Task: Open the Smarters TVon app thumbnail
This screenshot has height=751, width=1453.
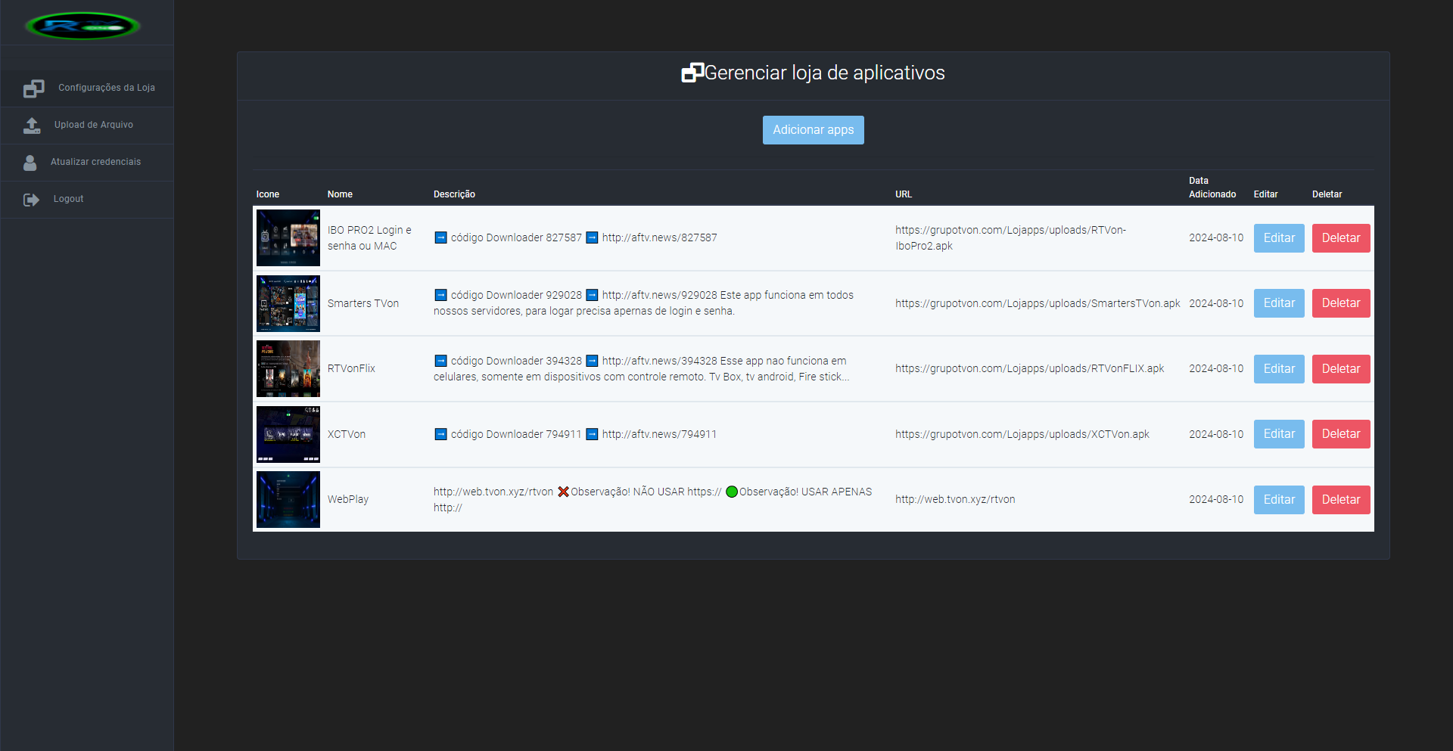Action: coord(288,303)
